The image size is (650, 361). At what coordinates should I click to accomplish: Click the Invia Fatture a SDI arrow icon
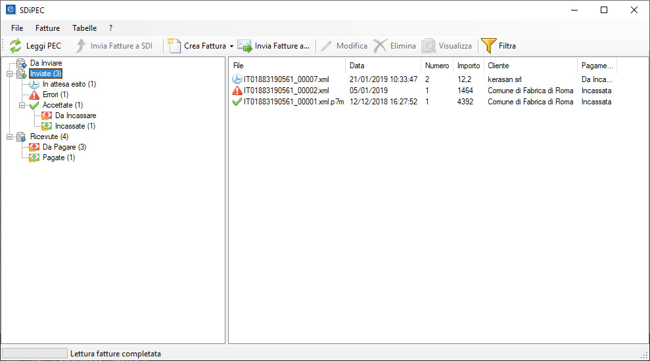(x=81, y=45)
